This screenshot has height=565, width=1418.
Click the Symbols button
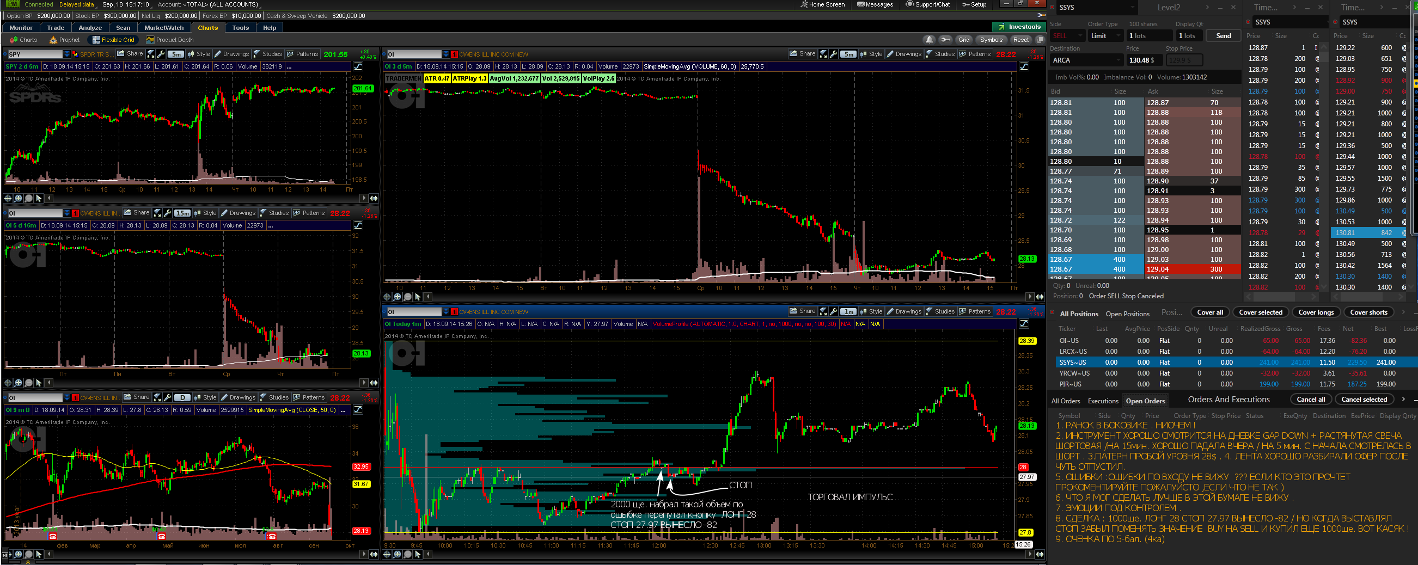click(x=991, y=40)
